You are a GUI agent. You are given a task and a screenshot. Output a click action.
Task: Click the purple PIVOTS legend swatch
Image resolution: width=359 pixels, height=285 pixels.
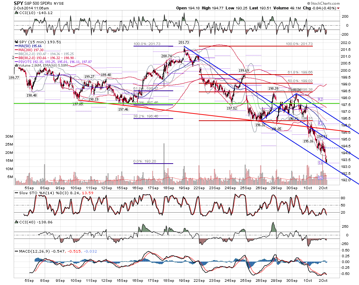click(x=16, y=62)
